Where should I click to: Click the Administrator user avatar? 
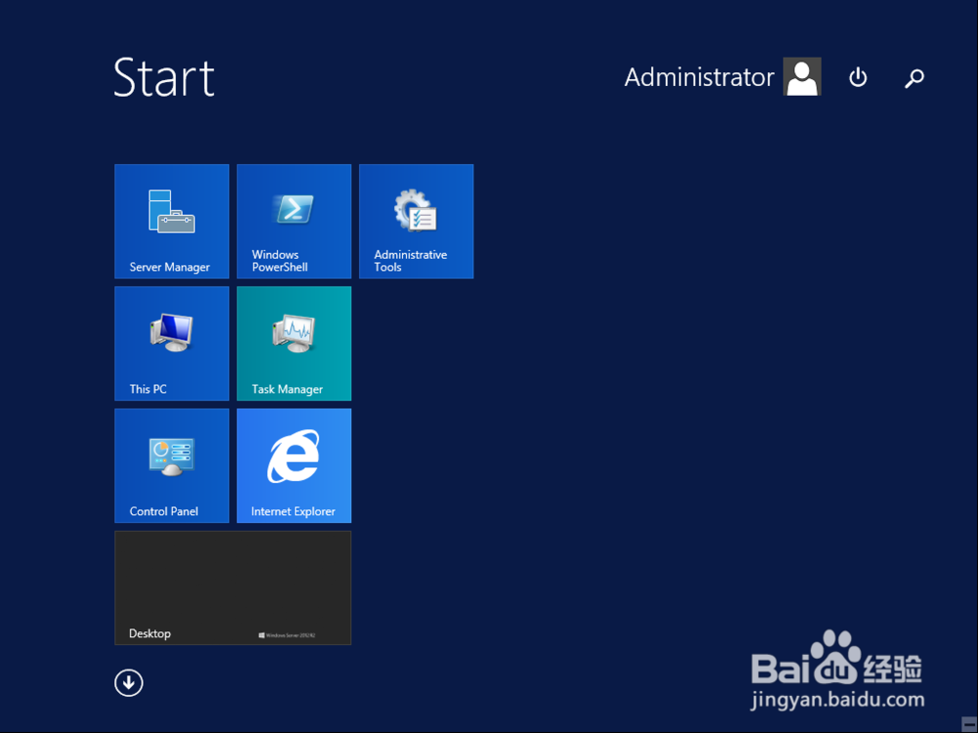(x=802, y=76)
